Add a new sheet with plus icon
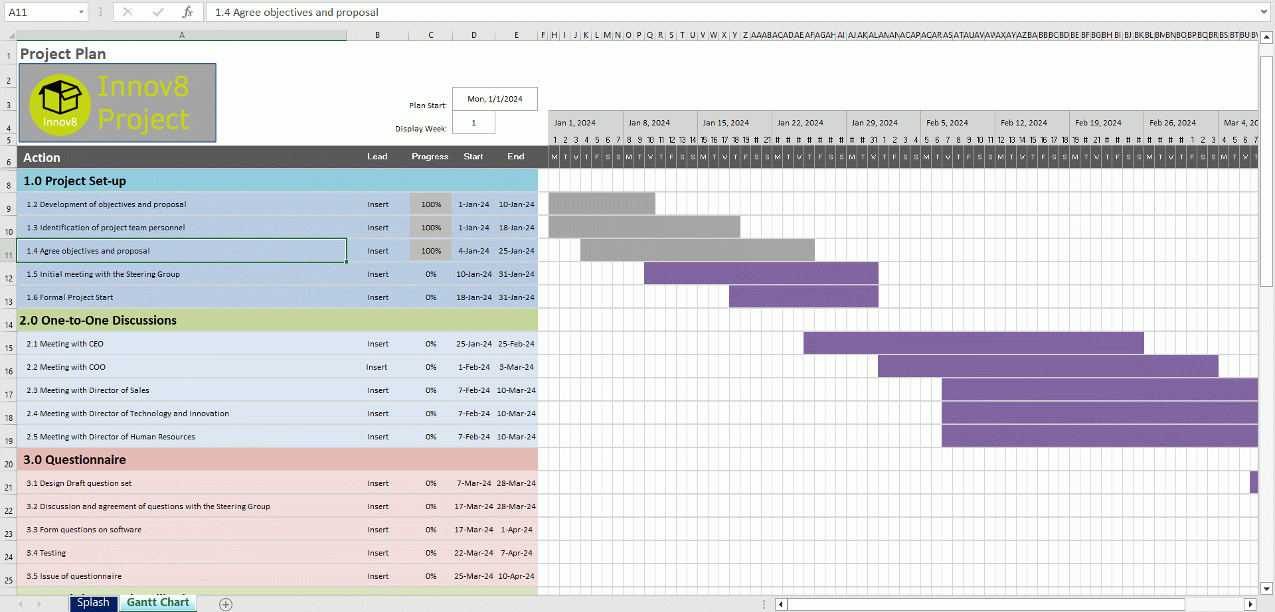The height and width of the screenshot is (612, 1275). [x=226, y=604]
